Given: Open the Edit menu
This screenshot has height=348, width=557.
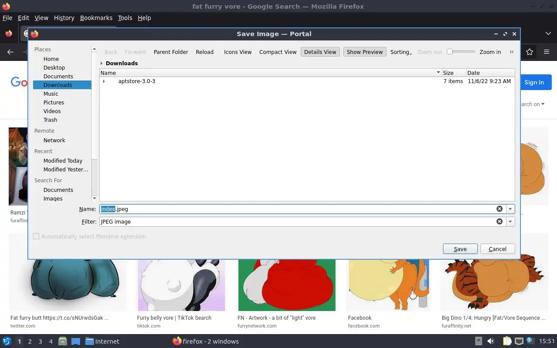Looking at the screenshot, I should pos(23,18).
